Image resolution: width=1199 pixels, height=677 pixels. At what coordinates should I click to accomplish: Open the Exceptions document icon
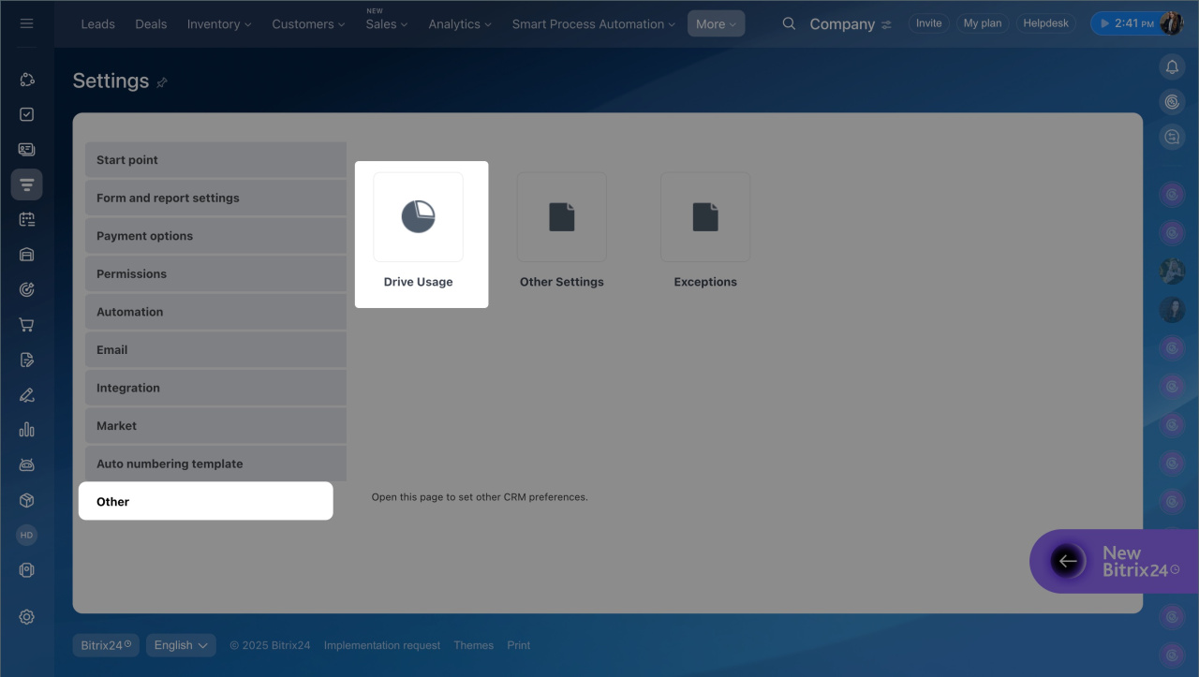[704, 217]
